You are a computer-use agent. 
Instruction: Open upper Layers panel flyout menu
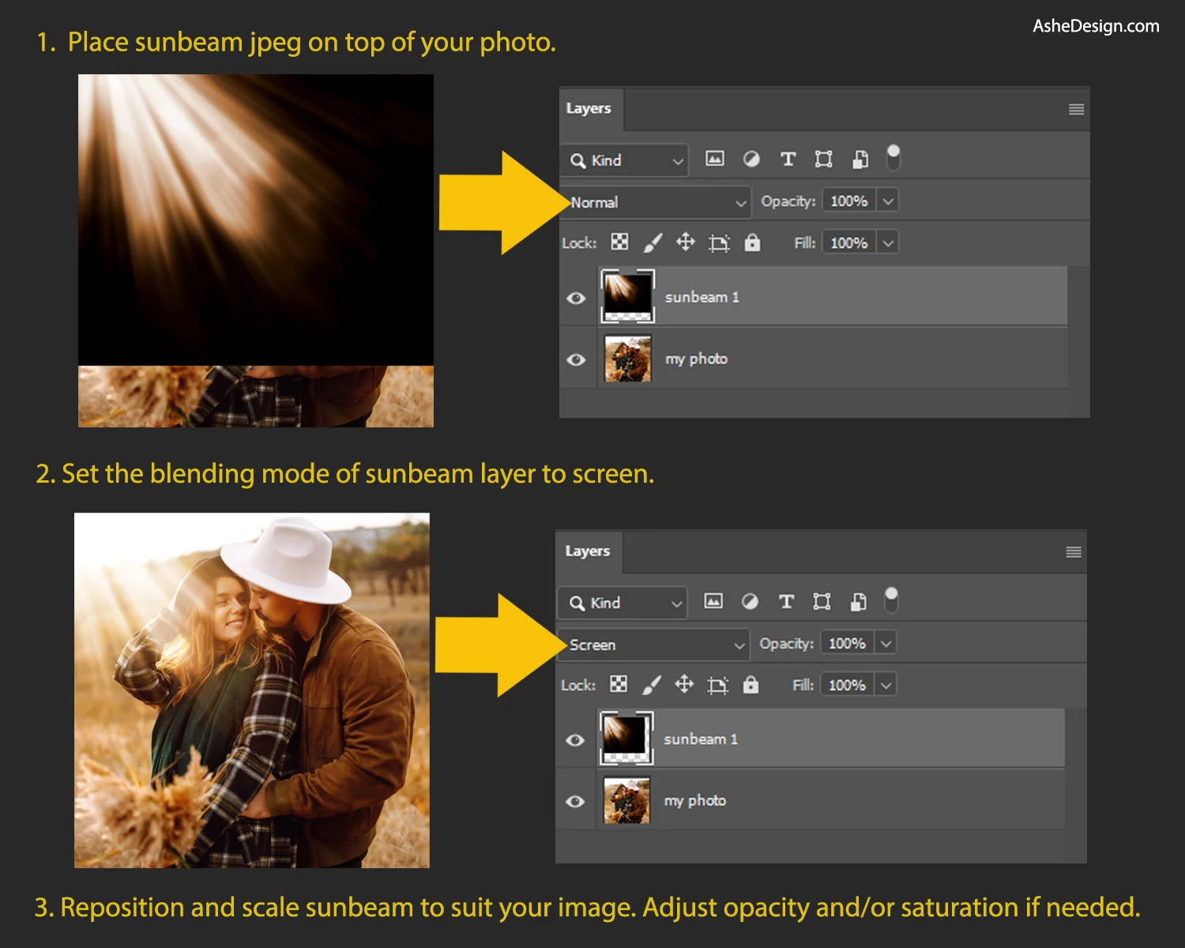pyautogui.click(x=1076, y=109)
